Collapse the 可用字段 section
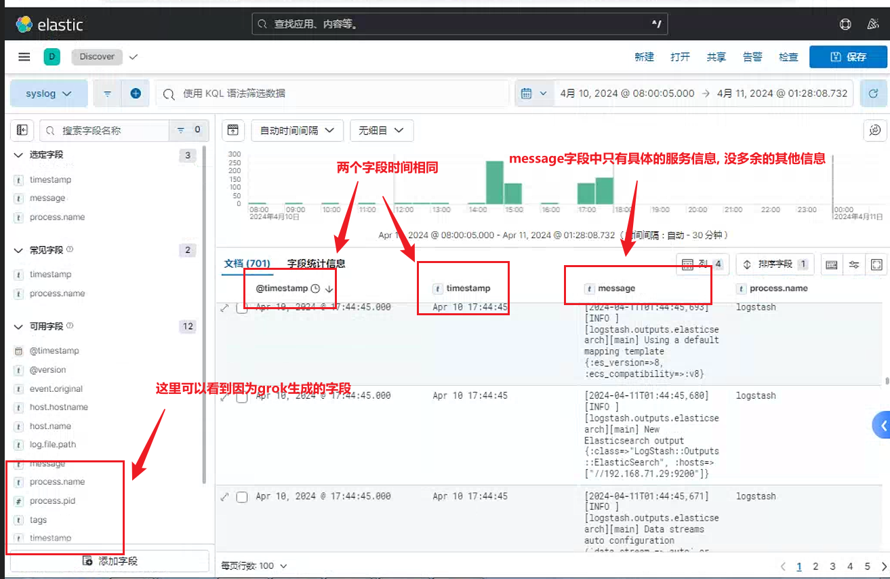The image size is (890, 579). click(18, 327)
